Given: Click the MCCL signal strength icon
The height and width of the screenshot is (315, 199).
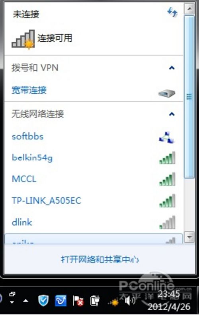Looking at the screenshot, I should pyautogui.click(x=167, y=179).
